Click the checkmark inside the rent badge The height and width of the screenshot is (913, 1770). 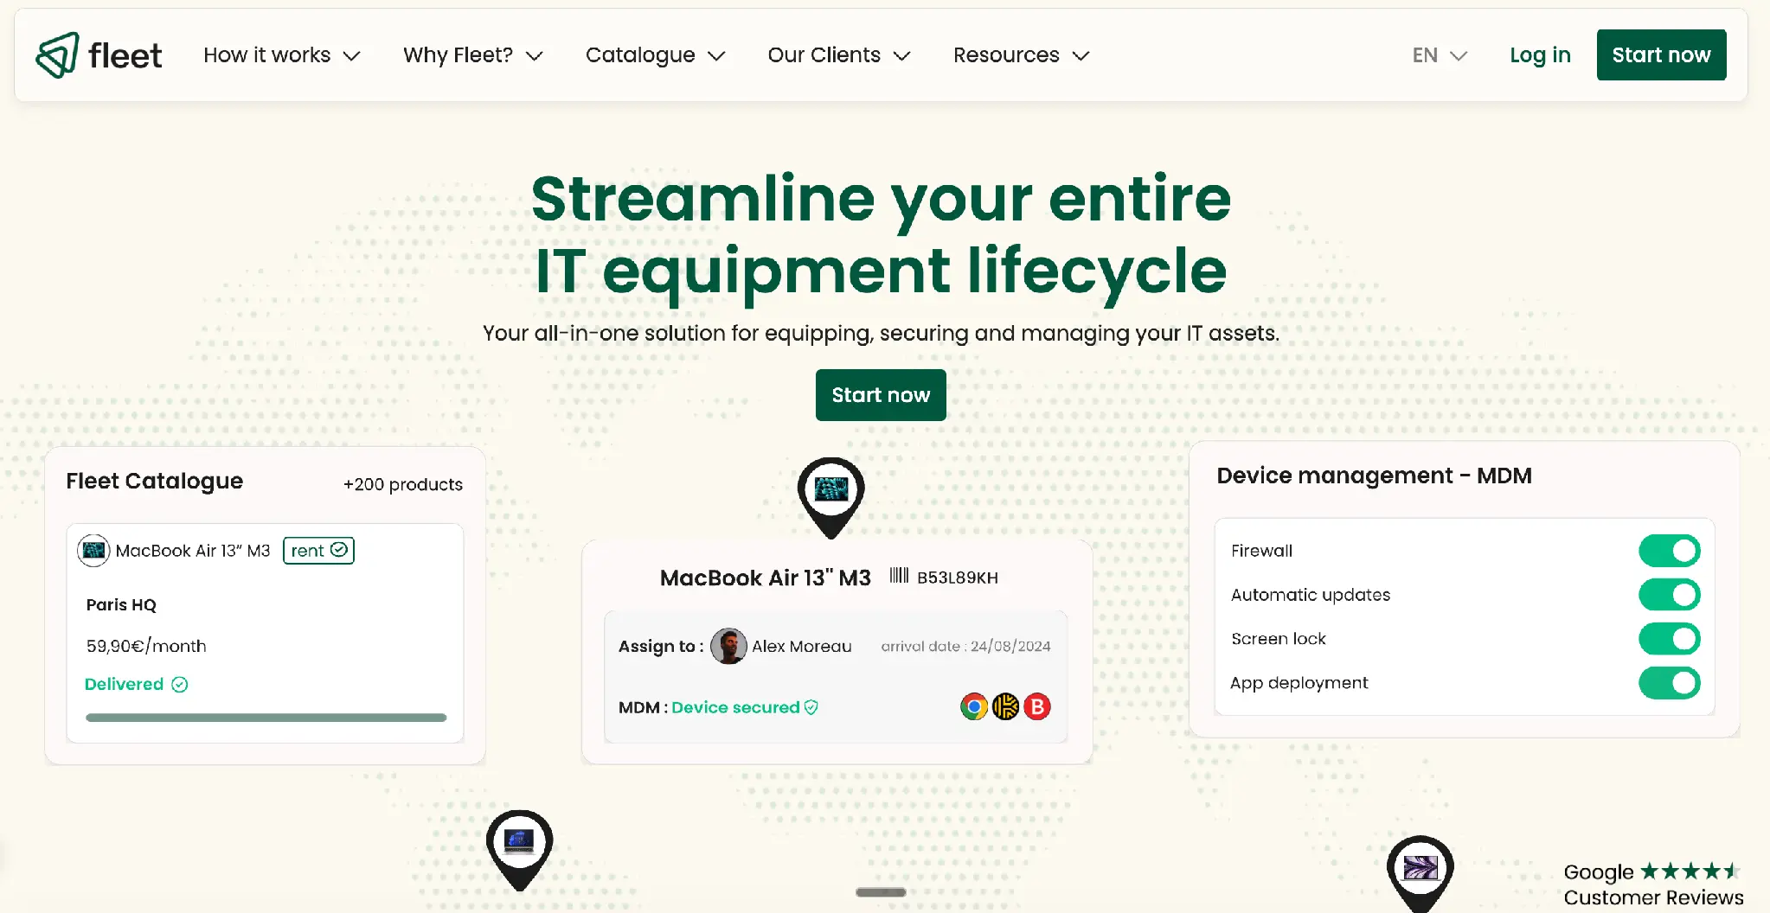click(339, 550)
